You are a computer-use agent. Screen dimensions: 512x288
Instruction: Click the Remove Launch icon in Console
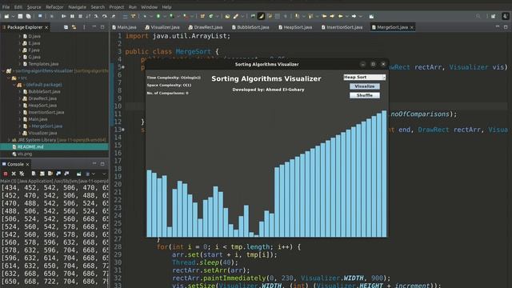coord(14,174)
